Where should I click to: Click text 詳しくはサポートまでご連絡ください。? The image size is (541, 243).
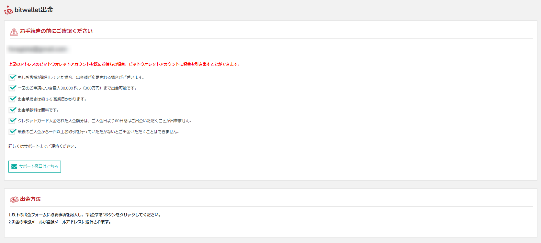coord(43,146)
